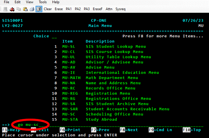Click the highlighted screen capture camera icon
Screen dimensions: 209x138
coord(39,9)
